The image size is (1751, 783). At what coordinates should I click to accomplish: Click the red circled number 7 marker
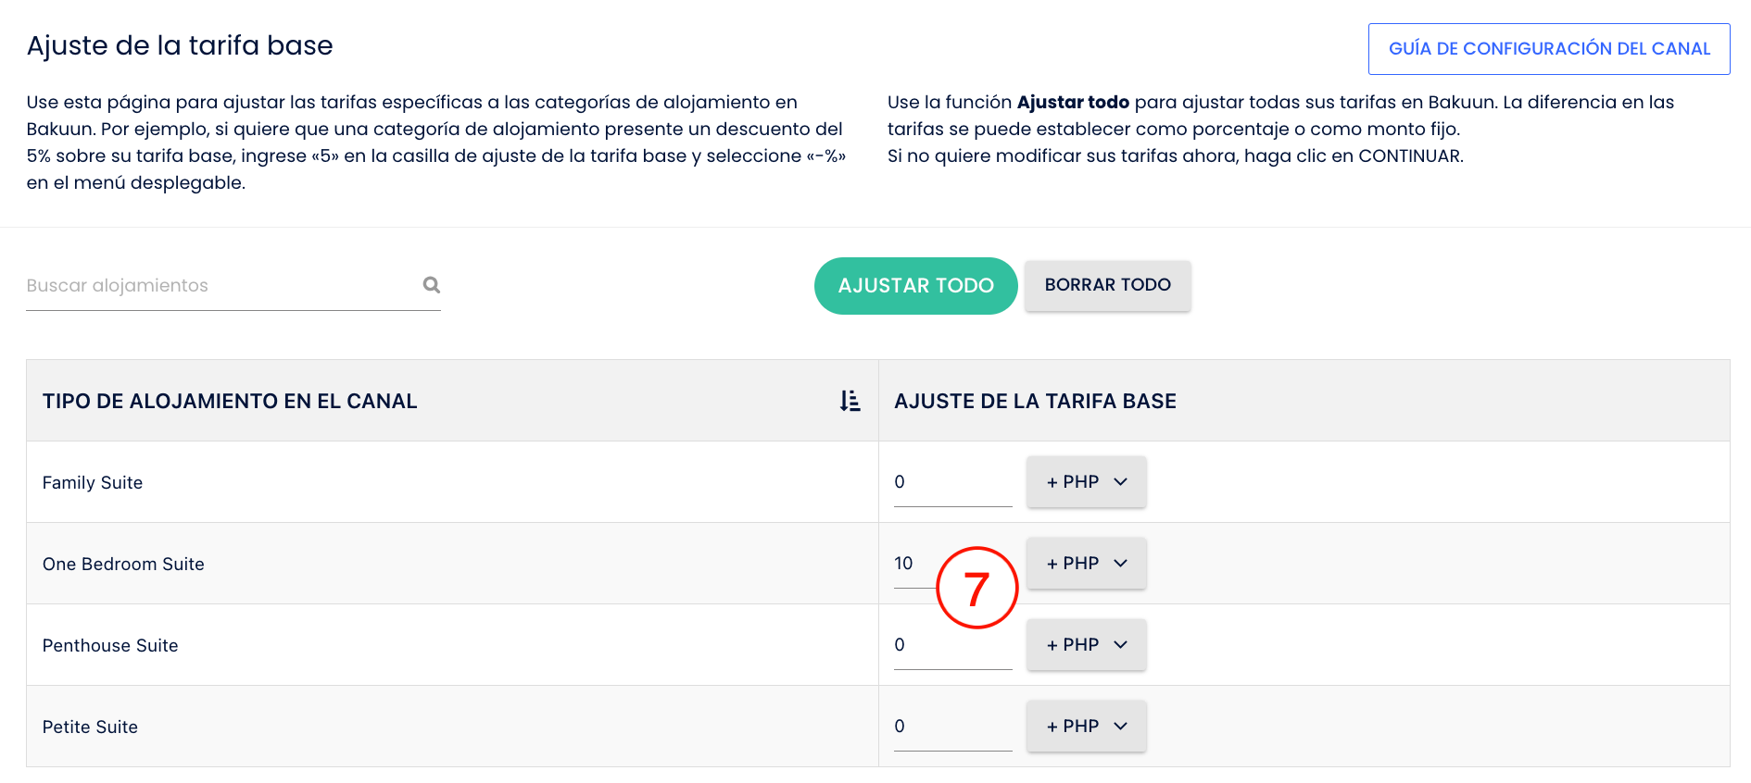[x=977, y=588]
